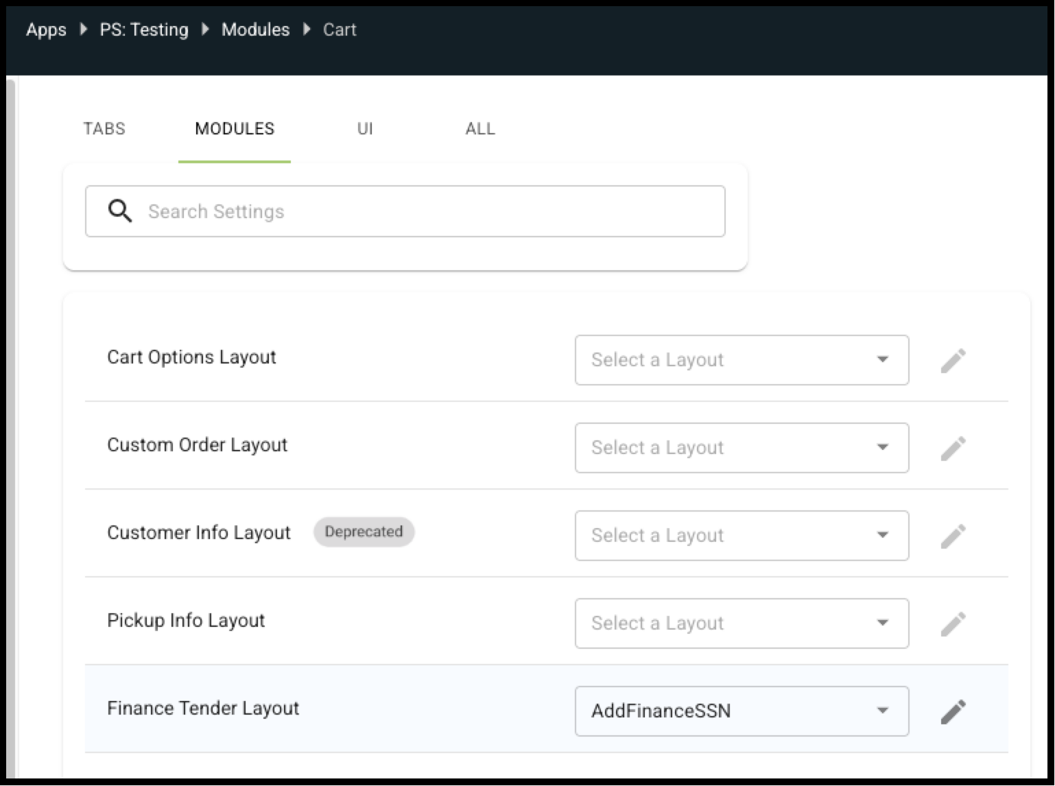Click the Customer Info Layout label
This screenshot has height=786, width=1055.
(x=199, y=533)
